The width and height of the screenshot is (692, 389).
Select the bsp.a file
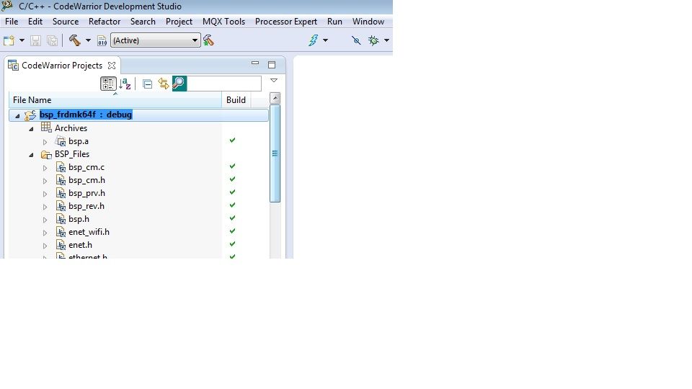pyautogui.click(x=78, y=141)
